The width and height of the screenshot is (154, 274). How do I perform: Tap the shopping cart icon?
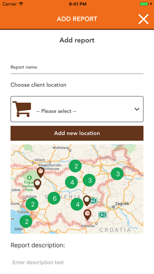[x=22, y=109]
